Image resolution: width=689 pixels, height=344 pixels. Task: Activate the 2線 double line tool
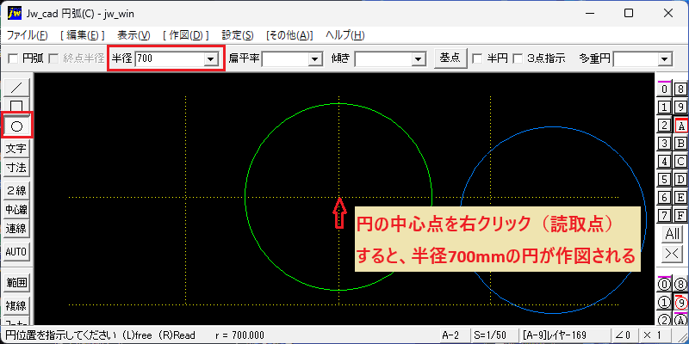point(16,190)
